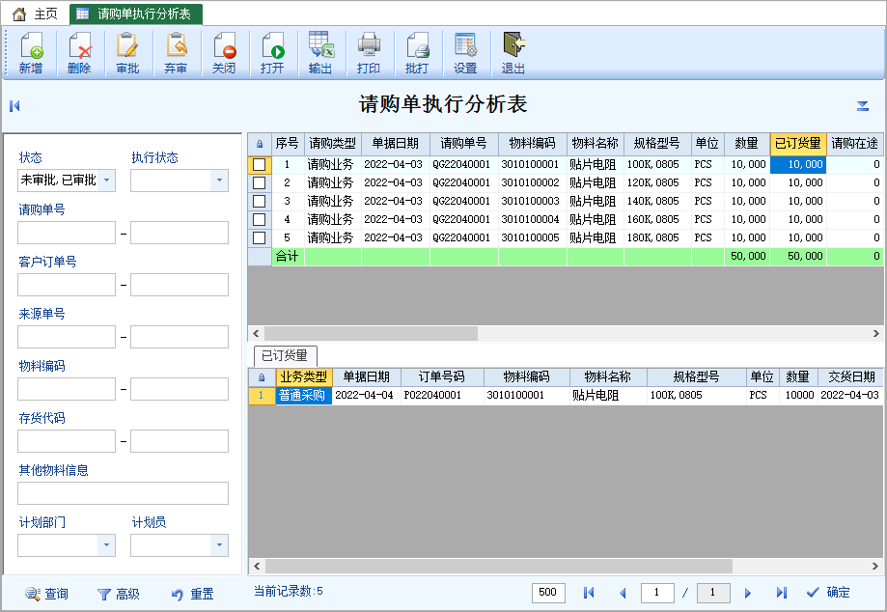This screenshot has height=612, width=887.
Task: Click right arrow of lower grid scrollbar
Action: [x=875, y=566]
